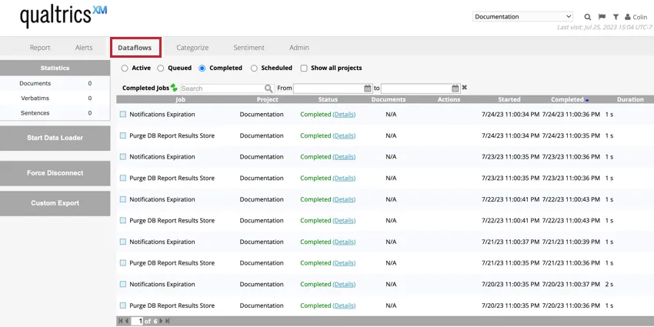Switch to the Categorize tab
This screenshot has height=327, width=654.
tap(192, 48)
